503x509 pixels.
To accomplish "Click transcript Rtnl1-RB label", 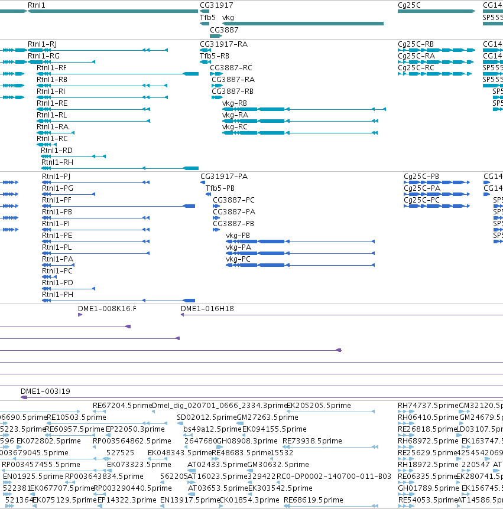I will coord(52,80).
